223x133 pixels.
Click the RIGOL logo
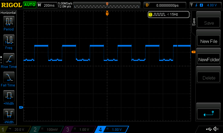pos(11,5)
